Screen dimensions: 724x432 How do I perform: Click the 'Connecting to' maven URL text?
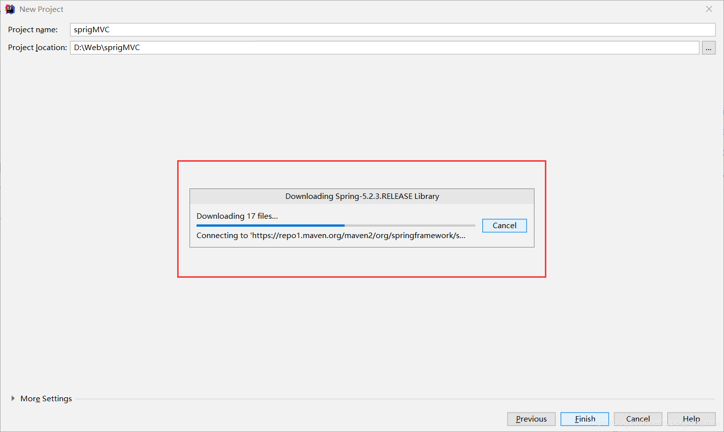click(x=331, y=236)
